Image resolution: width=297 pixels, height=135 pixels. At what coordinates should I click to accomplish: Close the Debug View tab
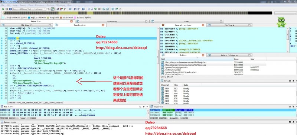(x=71, y=22)
